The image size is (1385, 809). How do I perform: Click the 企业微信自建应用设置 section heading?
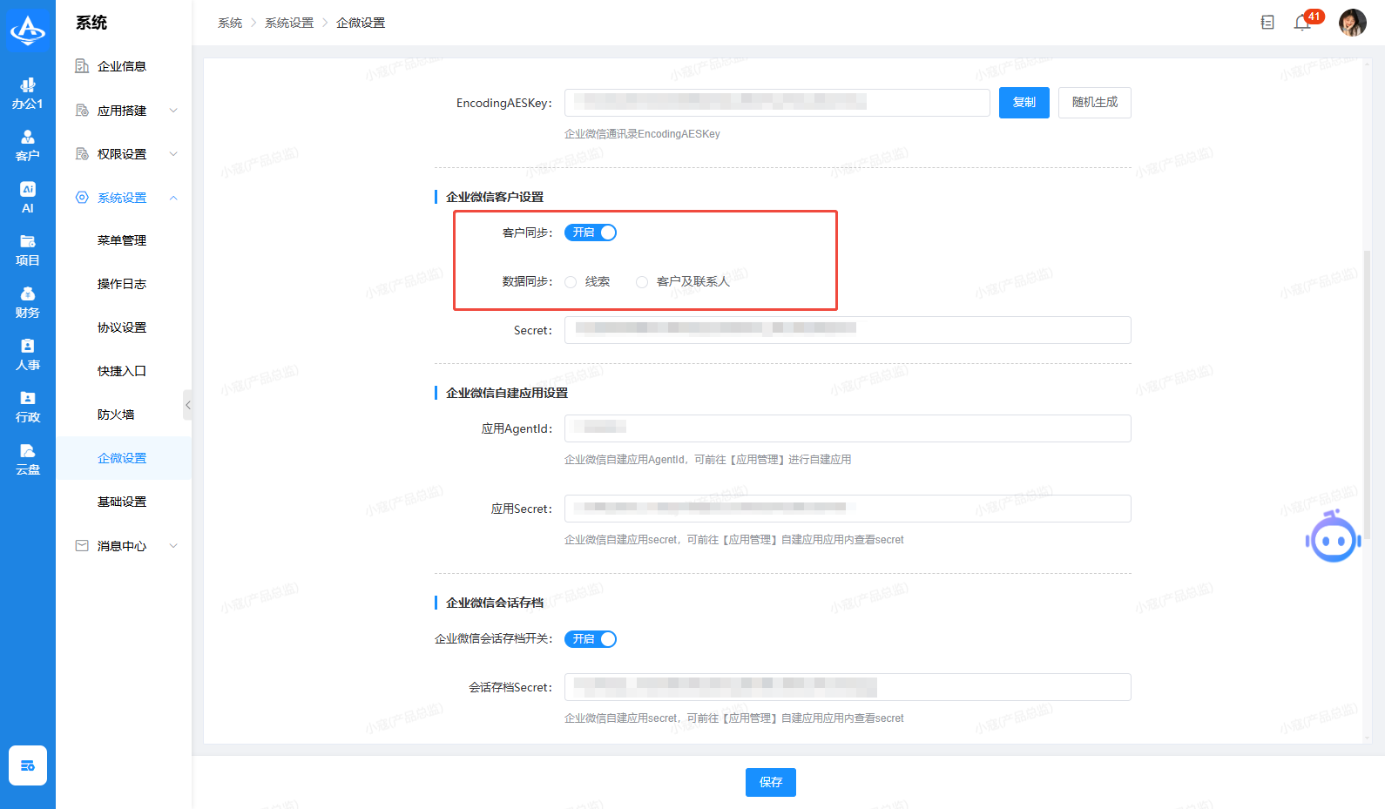(x=507, y=393)
